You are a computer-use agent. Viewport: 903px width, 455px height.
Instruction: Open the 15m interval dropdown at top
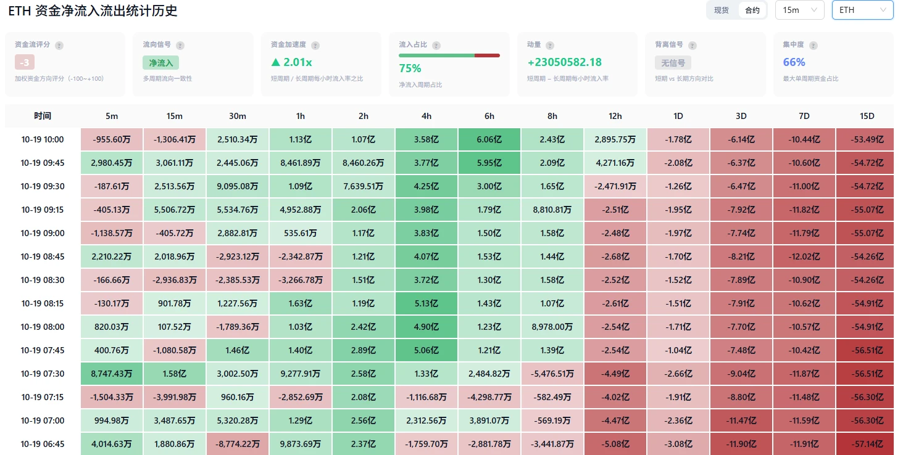point(799,10)
